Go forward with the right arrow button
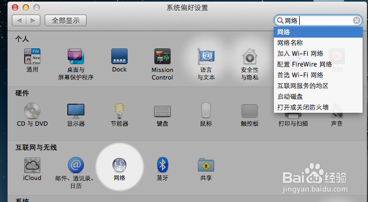 point(33,20)
